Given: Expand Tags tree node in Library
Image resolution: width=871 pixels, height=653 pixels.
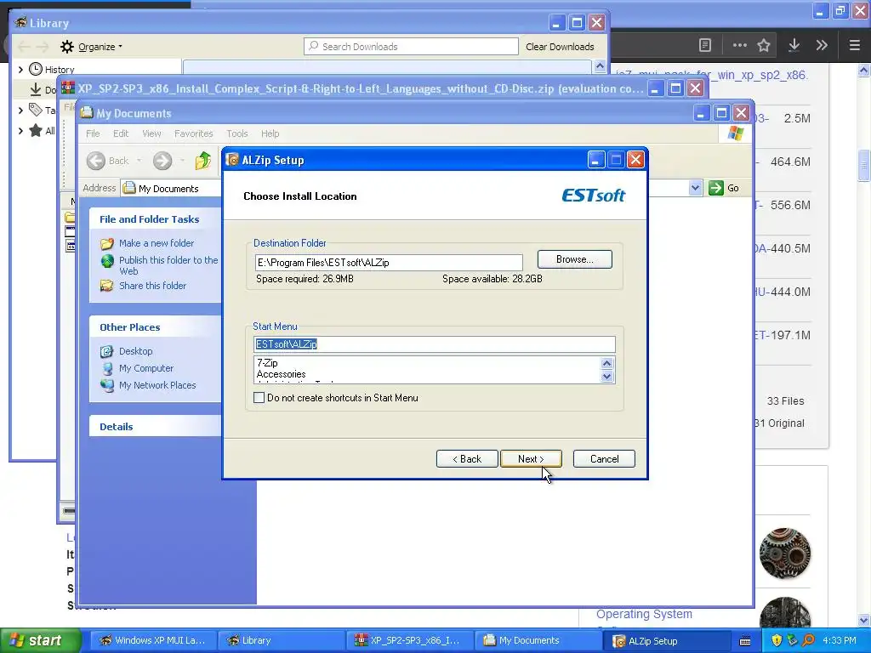Looking at the screenshot, I should click(20, 110).
